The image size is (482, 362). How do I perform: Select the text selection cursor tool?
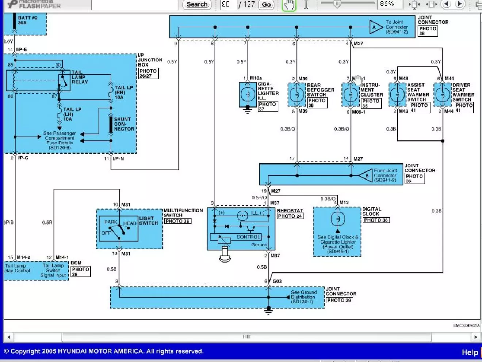tap(306, 4)
